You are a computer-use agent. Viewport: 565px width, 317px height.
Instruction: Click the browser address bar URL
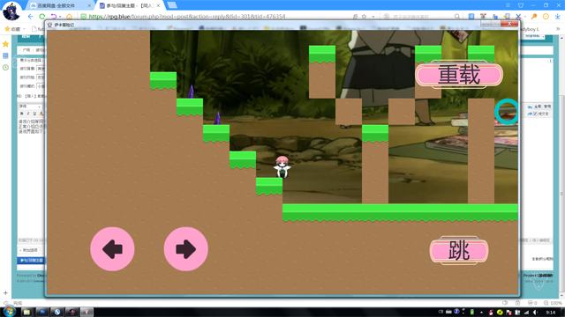coord(187,17)
